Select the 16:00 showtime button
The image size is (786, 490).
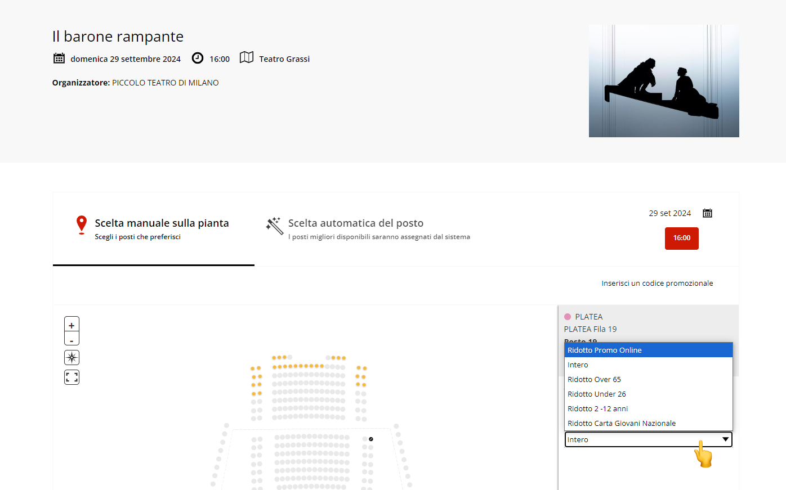[x=682, y=239]
